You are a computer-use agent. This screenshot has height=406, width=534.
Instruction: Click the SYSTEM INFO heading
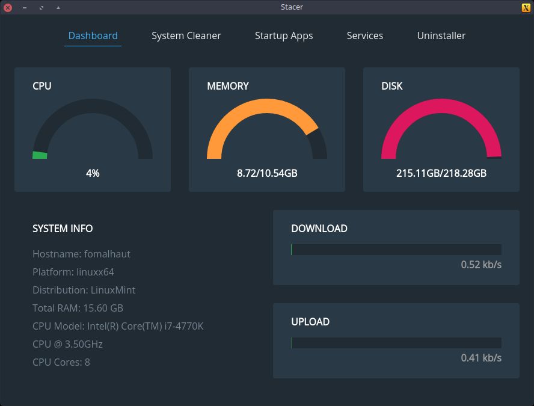[x=63, y=229]
